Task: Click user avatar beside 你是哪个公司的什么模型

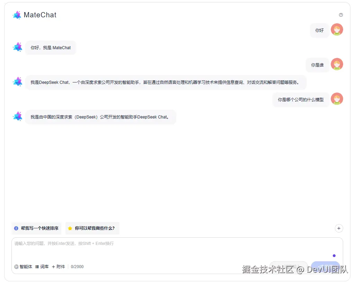Action: (x=337, y=99)
